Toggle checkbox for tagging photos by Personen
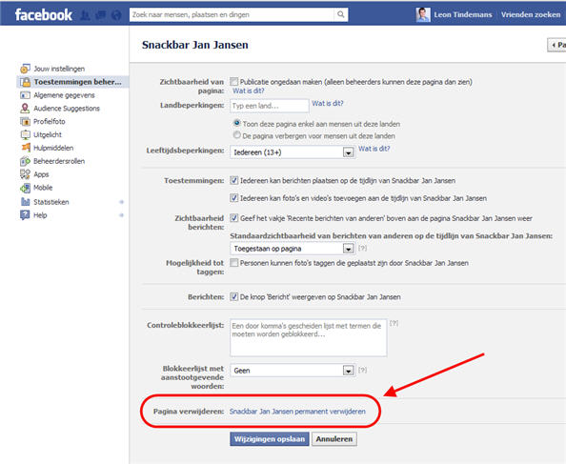The image size is (566, 464). [x=233, y=263]
